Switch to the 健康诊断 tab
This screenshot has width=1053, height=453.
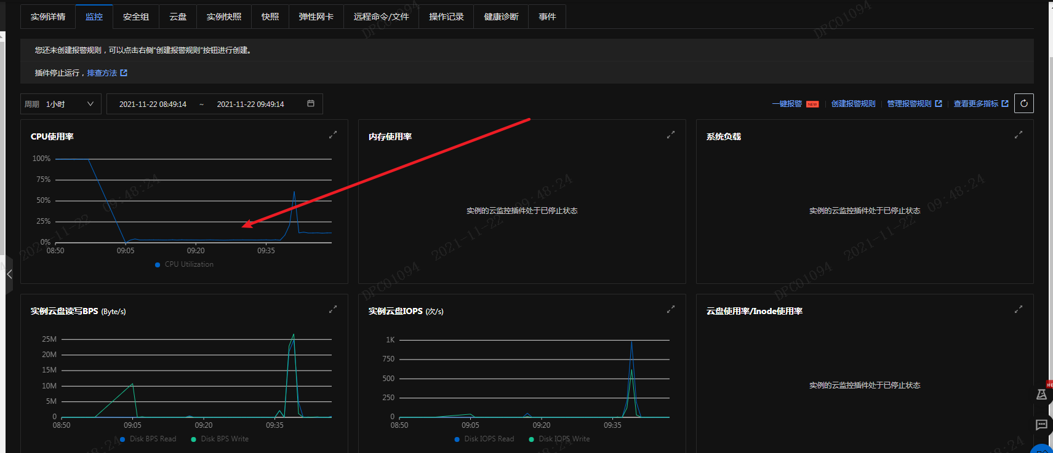pos(502,17)
